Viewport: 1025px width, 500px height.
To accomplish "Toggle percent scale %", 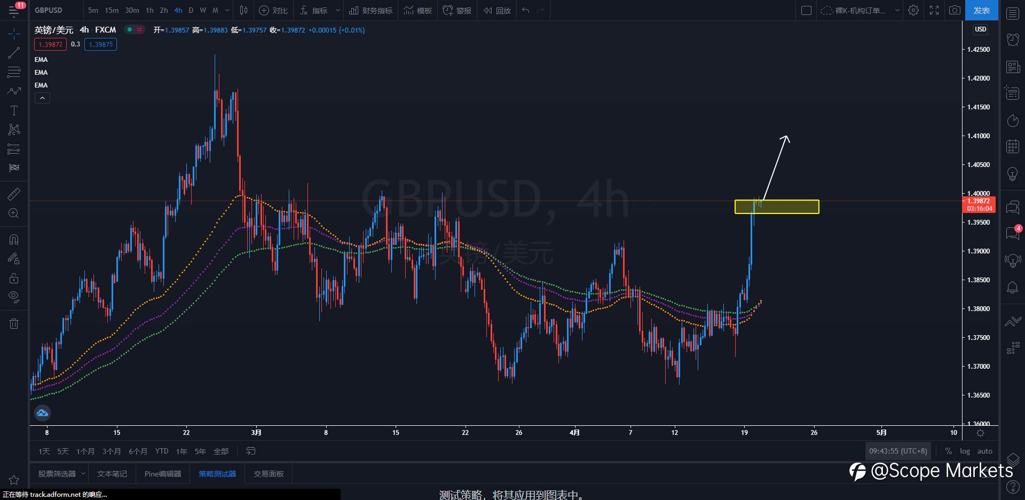I will (948, 451).
